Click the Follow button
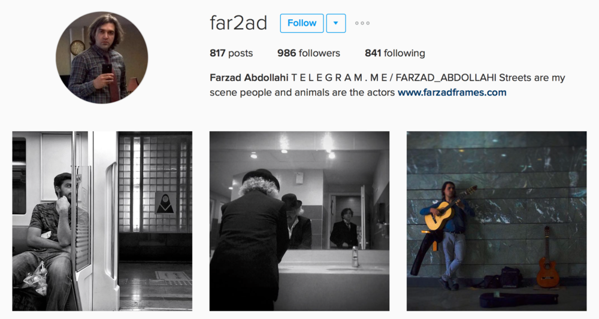 tap(302, 23)
